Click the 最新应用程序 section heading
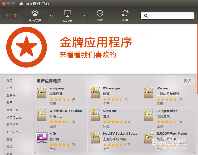This screenshot has height=155, width=198. (x=49, y=81)
